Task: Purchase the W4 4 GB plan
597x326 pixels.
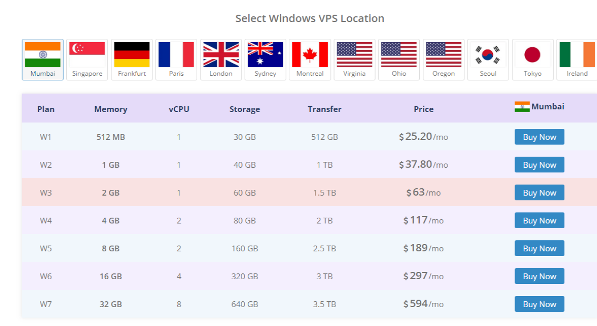Action: tap(540, 221)
